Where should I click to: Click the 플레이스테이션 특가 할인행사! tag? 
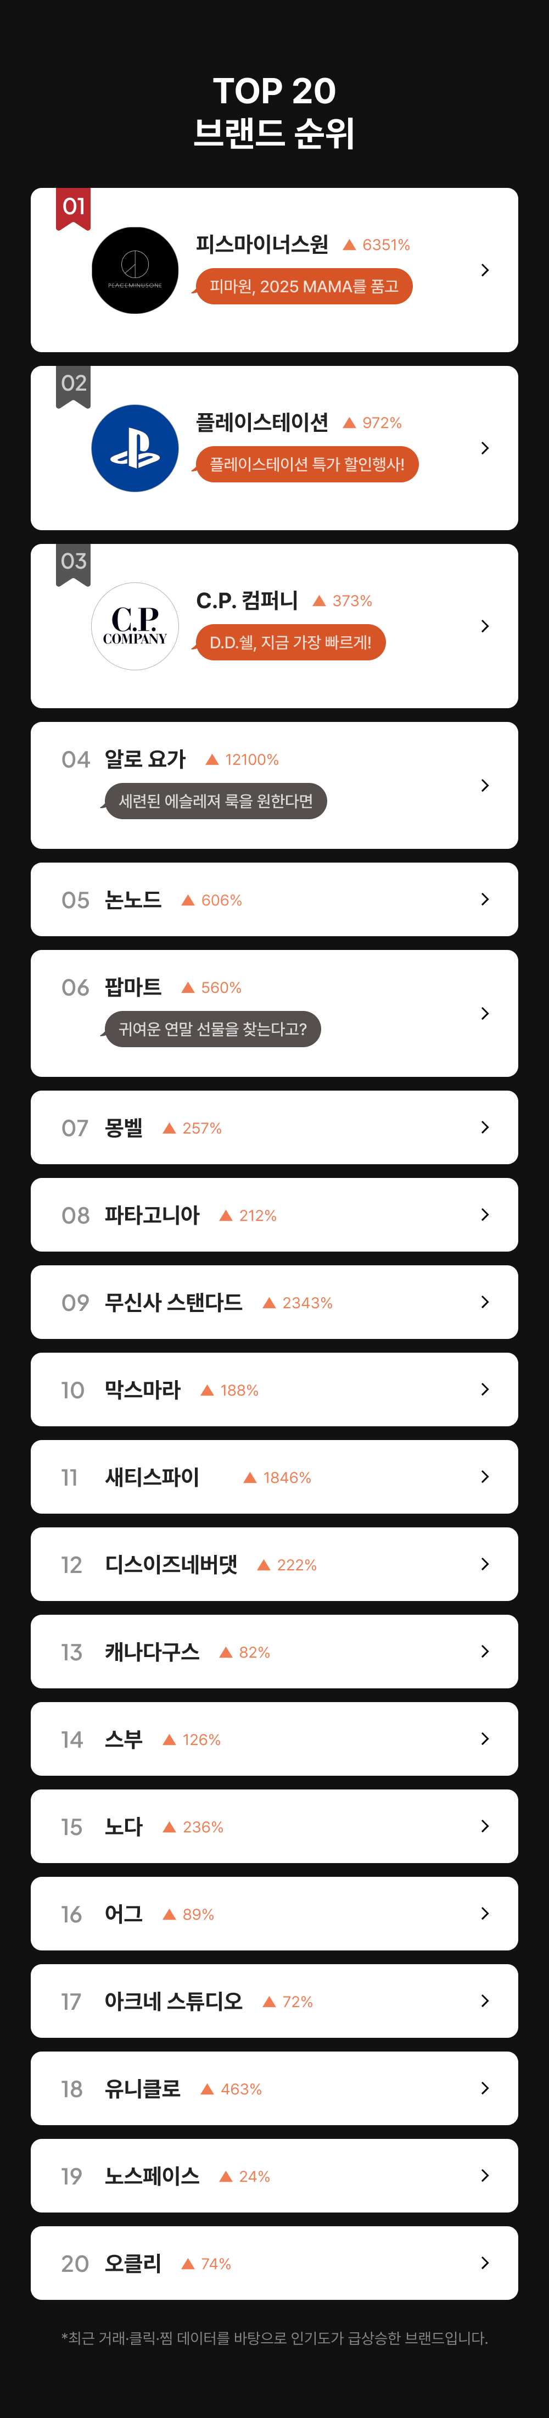click(307, 464)
